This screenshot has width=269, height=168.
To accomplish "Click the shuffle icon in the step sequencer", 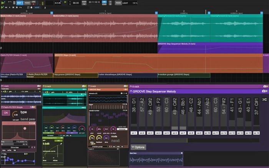I will click(264, 99).
